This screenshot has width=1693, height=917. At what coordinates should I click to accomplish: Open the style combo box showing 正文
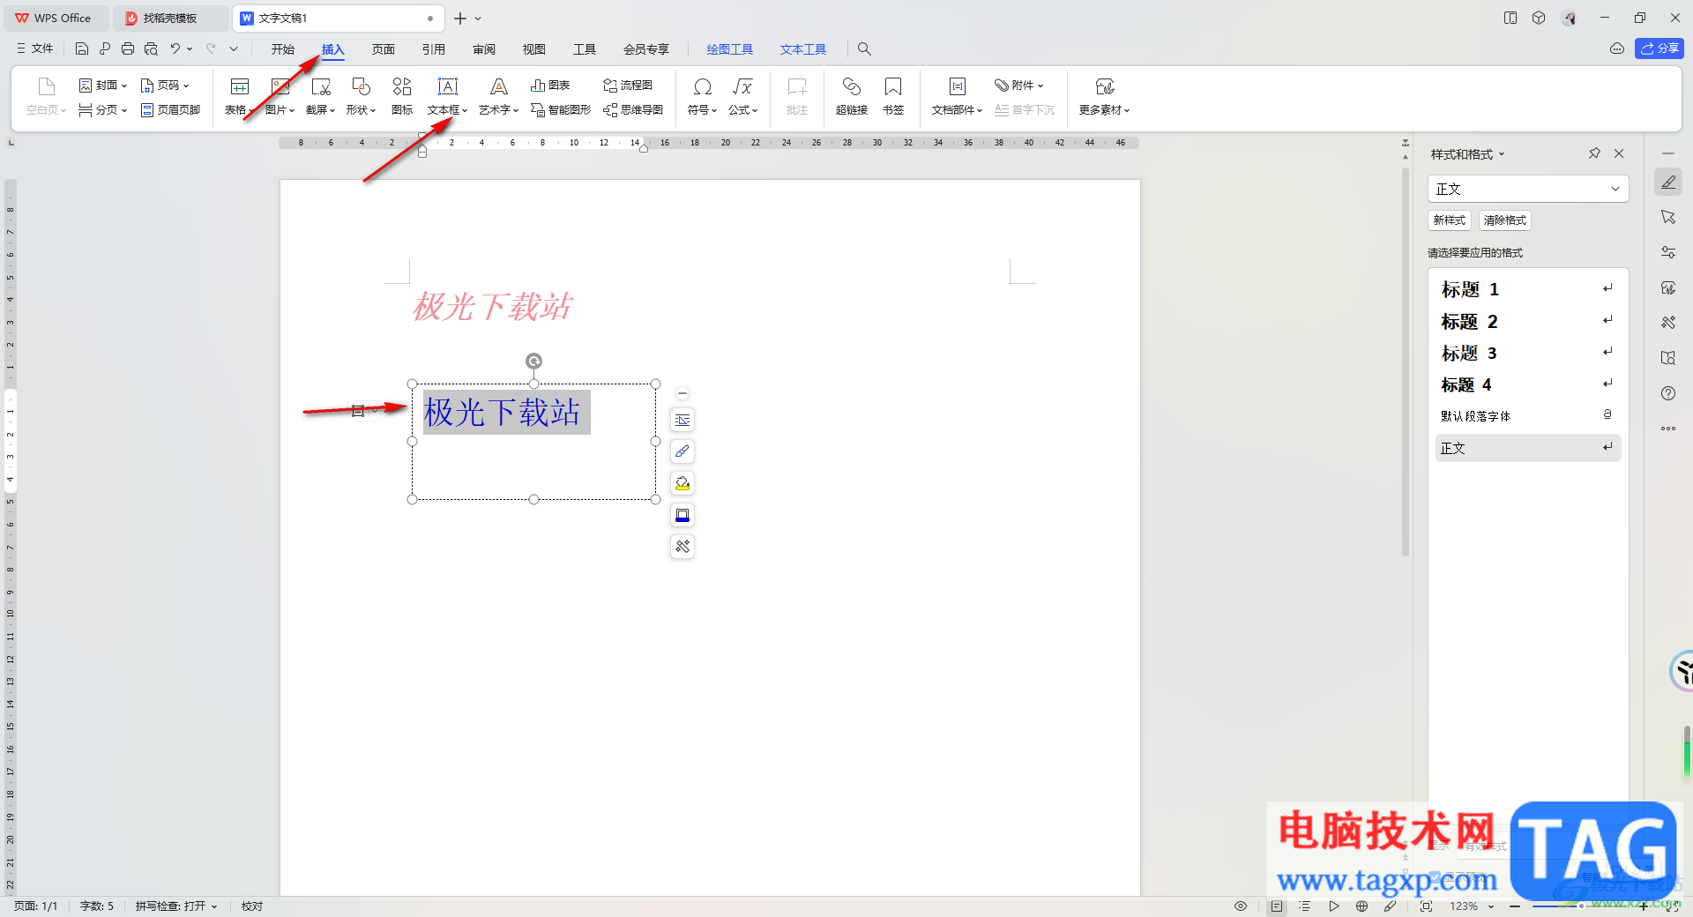(1528, 189)
